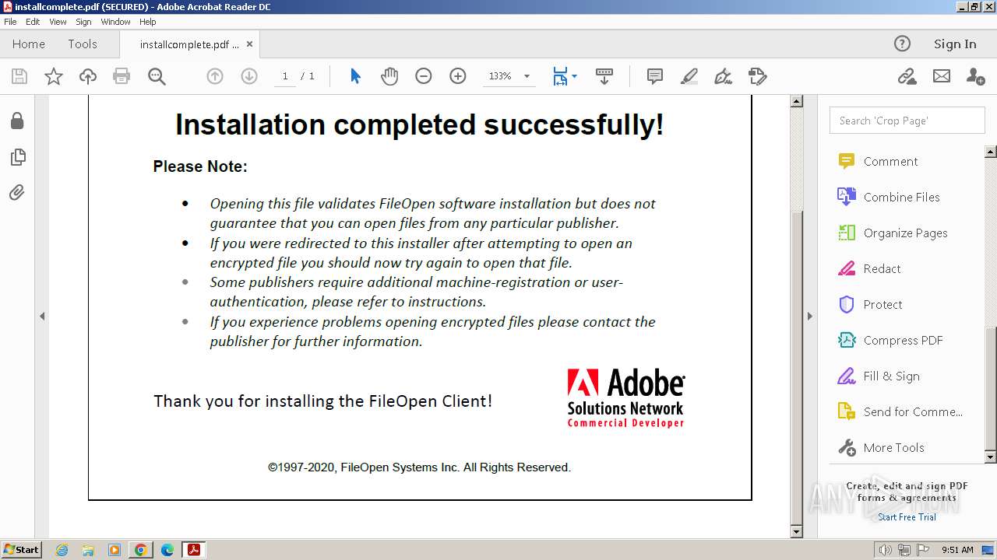Click the upload to cloud icon
The width and height of the screenshot is (997, 560).
(x=88, y=76)
